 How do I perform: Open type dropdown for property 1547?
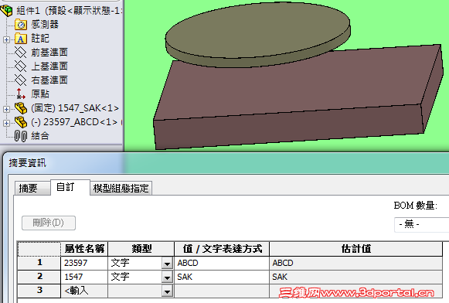pyautogui.click(x=167, y=277)
